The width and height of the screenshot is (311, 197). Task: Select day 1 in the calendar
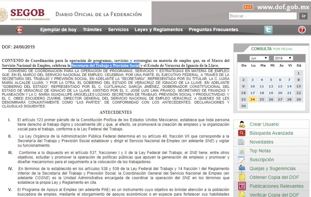pyautogui.click(x=298, y=73)
